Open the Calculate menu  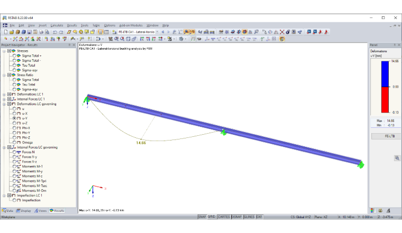click(x=57, y=25)
